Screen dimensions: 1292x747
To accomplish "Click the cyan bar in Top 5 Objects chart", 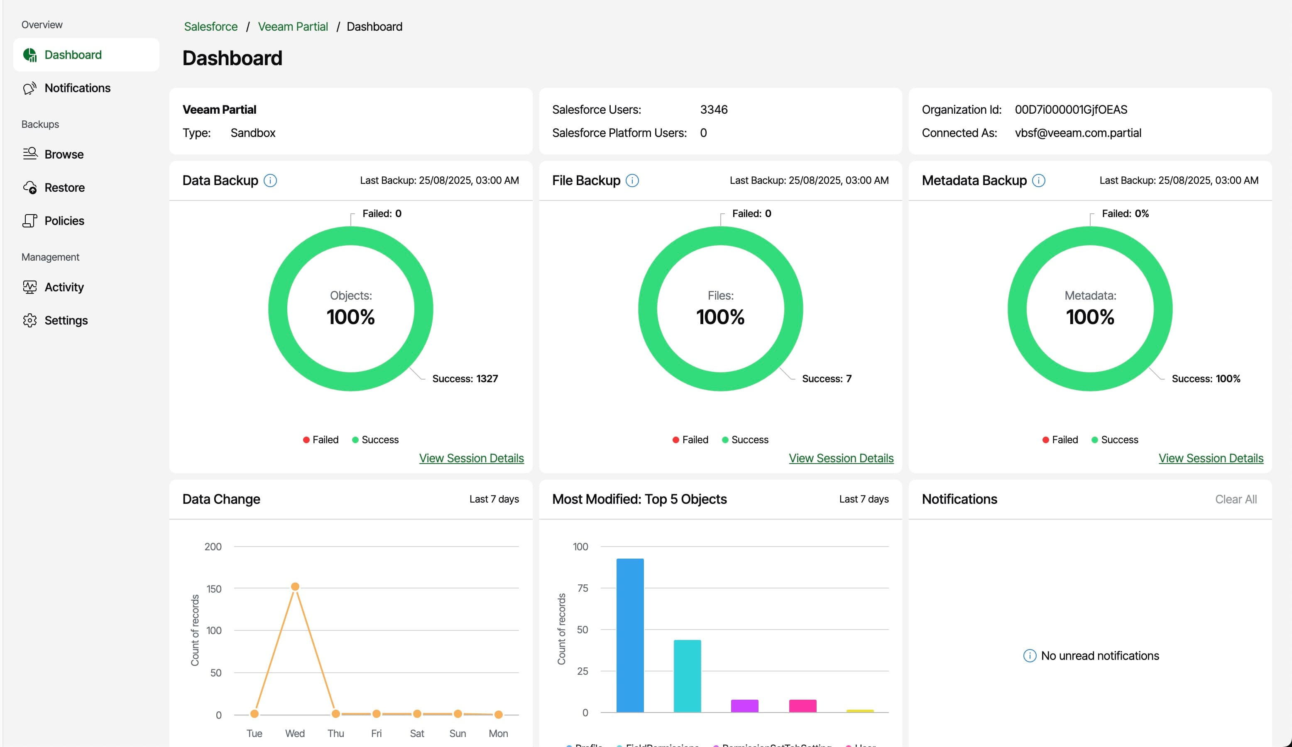I will click(x=687, y=676).
